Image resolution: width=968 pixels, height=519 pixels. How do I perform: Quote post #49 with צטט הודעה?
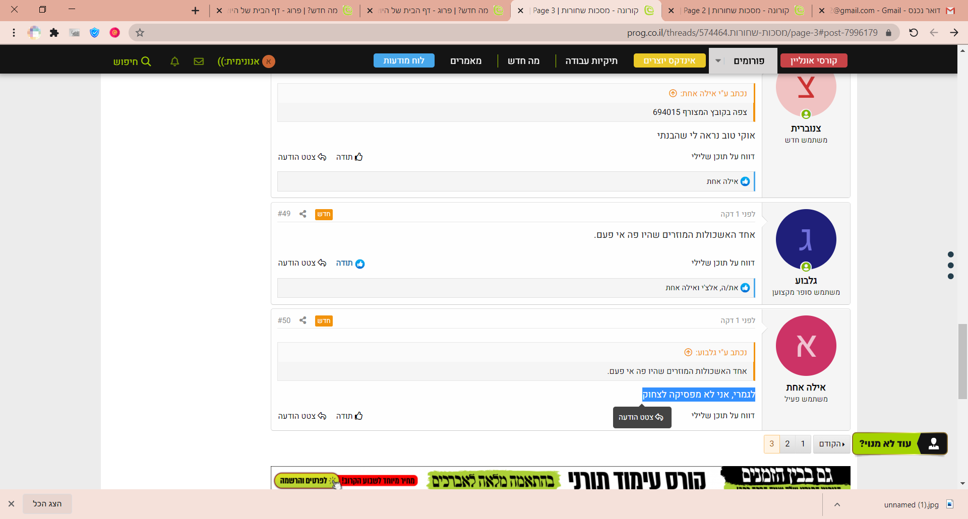click(x=302, y=264)
